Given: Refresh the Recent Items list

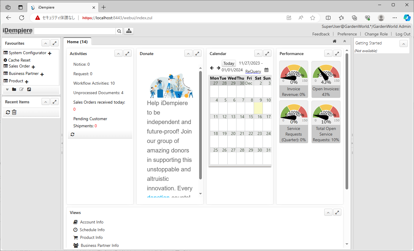Looking at the screenshot, I should coord(8,112).
